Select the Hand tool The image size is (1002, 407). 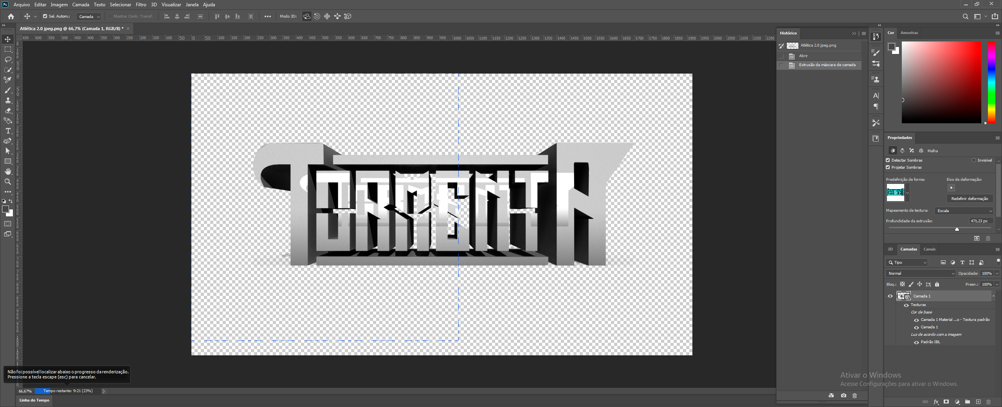8,171
